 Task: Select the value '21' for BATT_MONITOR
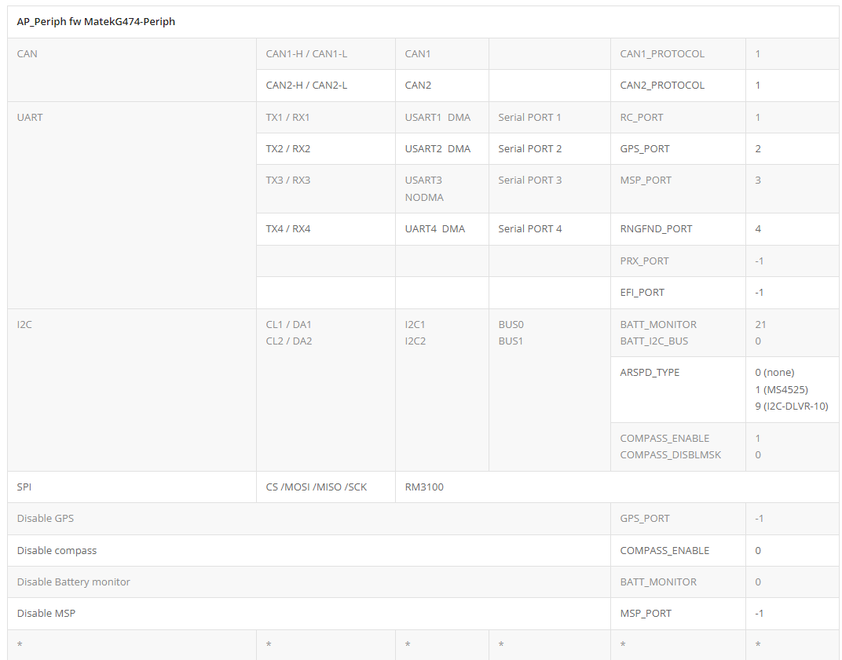click(760, 325)
